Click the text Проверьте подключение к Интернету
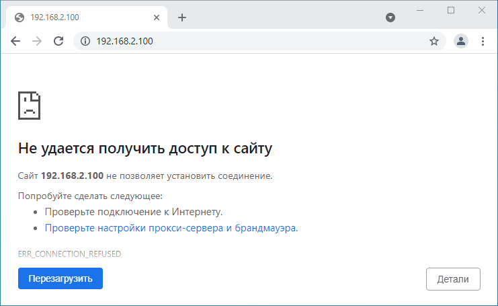Image resolution: width=498 pixels, height=306 pixels. click(134, 212)
